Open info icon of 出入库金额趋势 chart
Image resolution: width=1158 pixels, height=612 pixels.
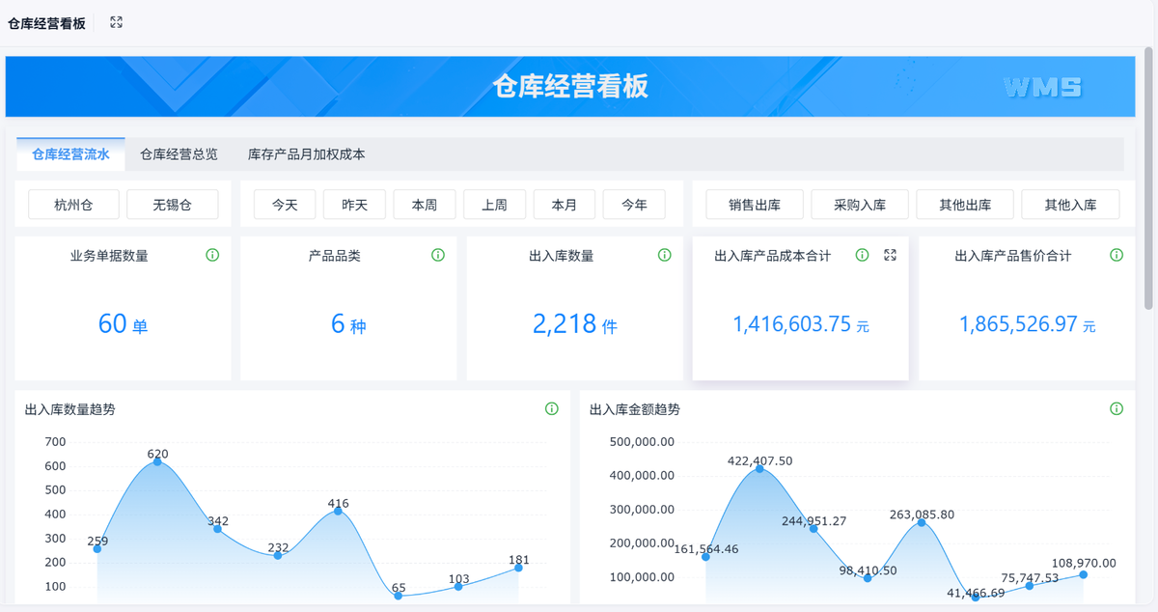tap(1117, 408)
